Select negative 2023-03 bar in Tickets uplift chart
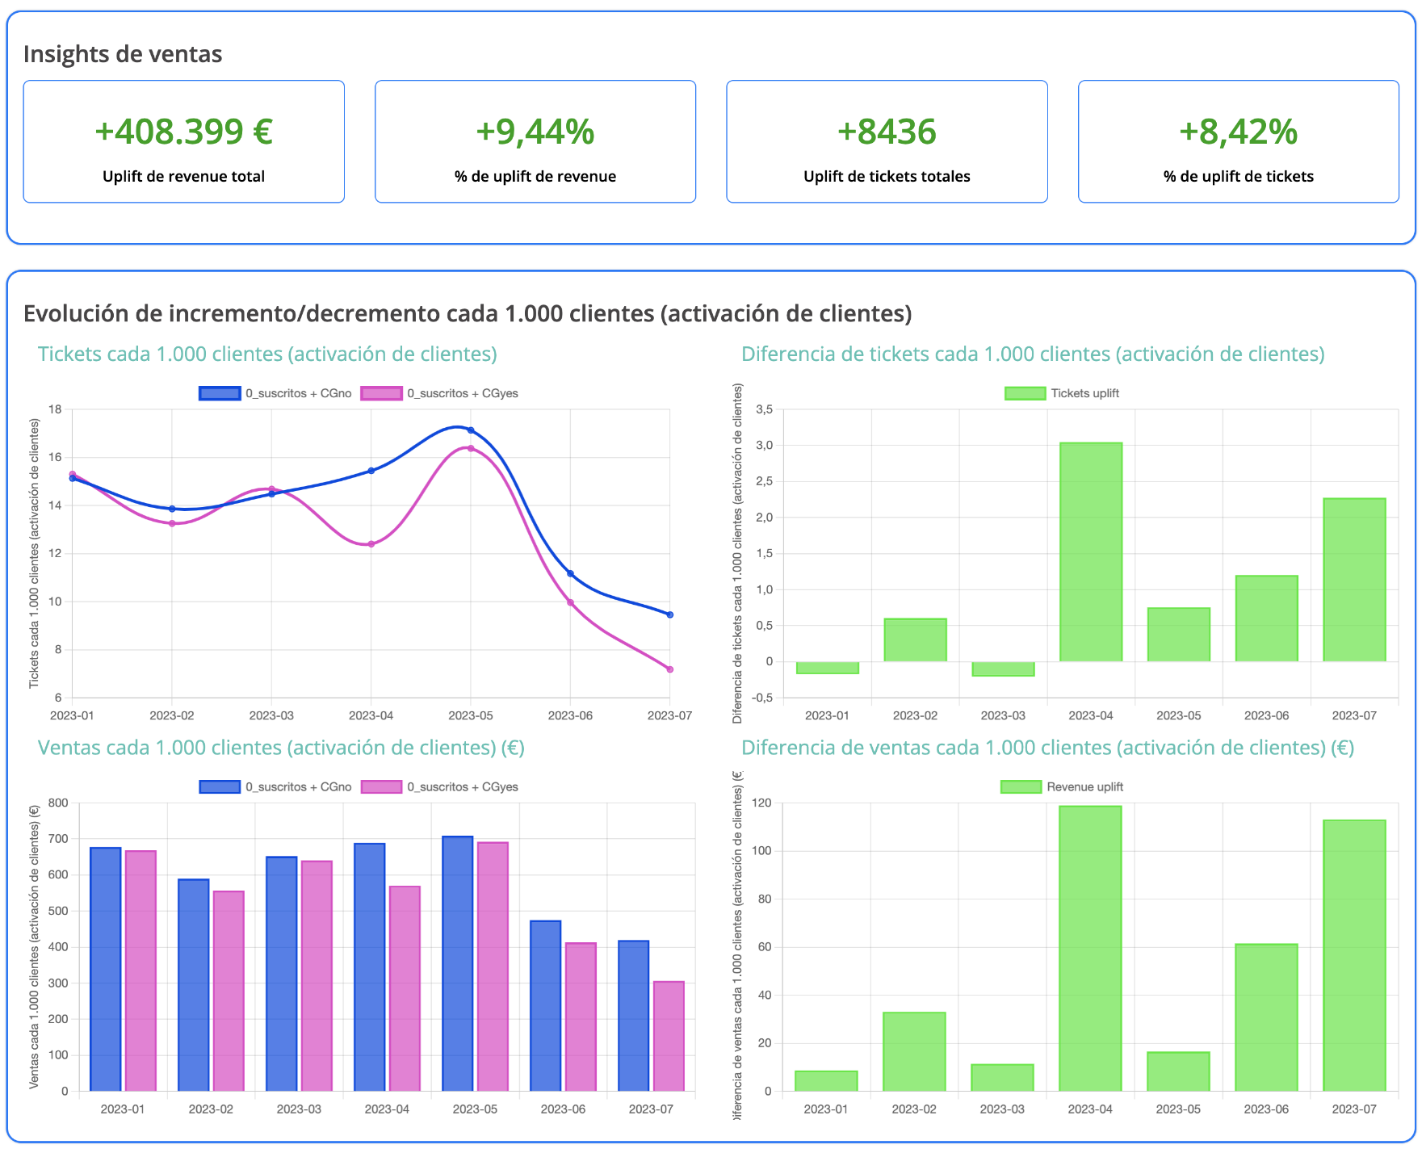Screen dimensions: 1426x1153 pos(1003,669)
